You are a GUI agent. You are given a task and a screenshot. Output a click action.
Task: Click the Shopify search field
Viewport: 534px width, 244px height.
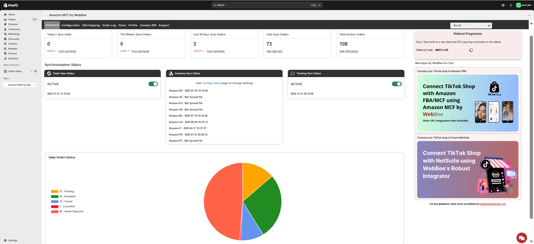point(266,5)
